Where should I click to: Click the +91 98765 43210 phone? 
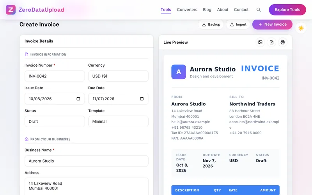click(187, 128)
